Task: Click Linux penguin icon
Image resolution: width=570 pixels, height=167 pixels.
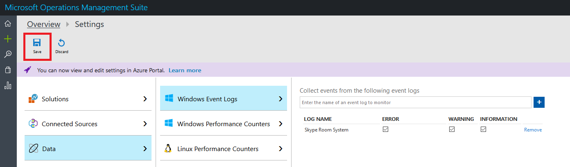Action: tap(168, 148)
